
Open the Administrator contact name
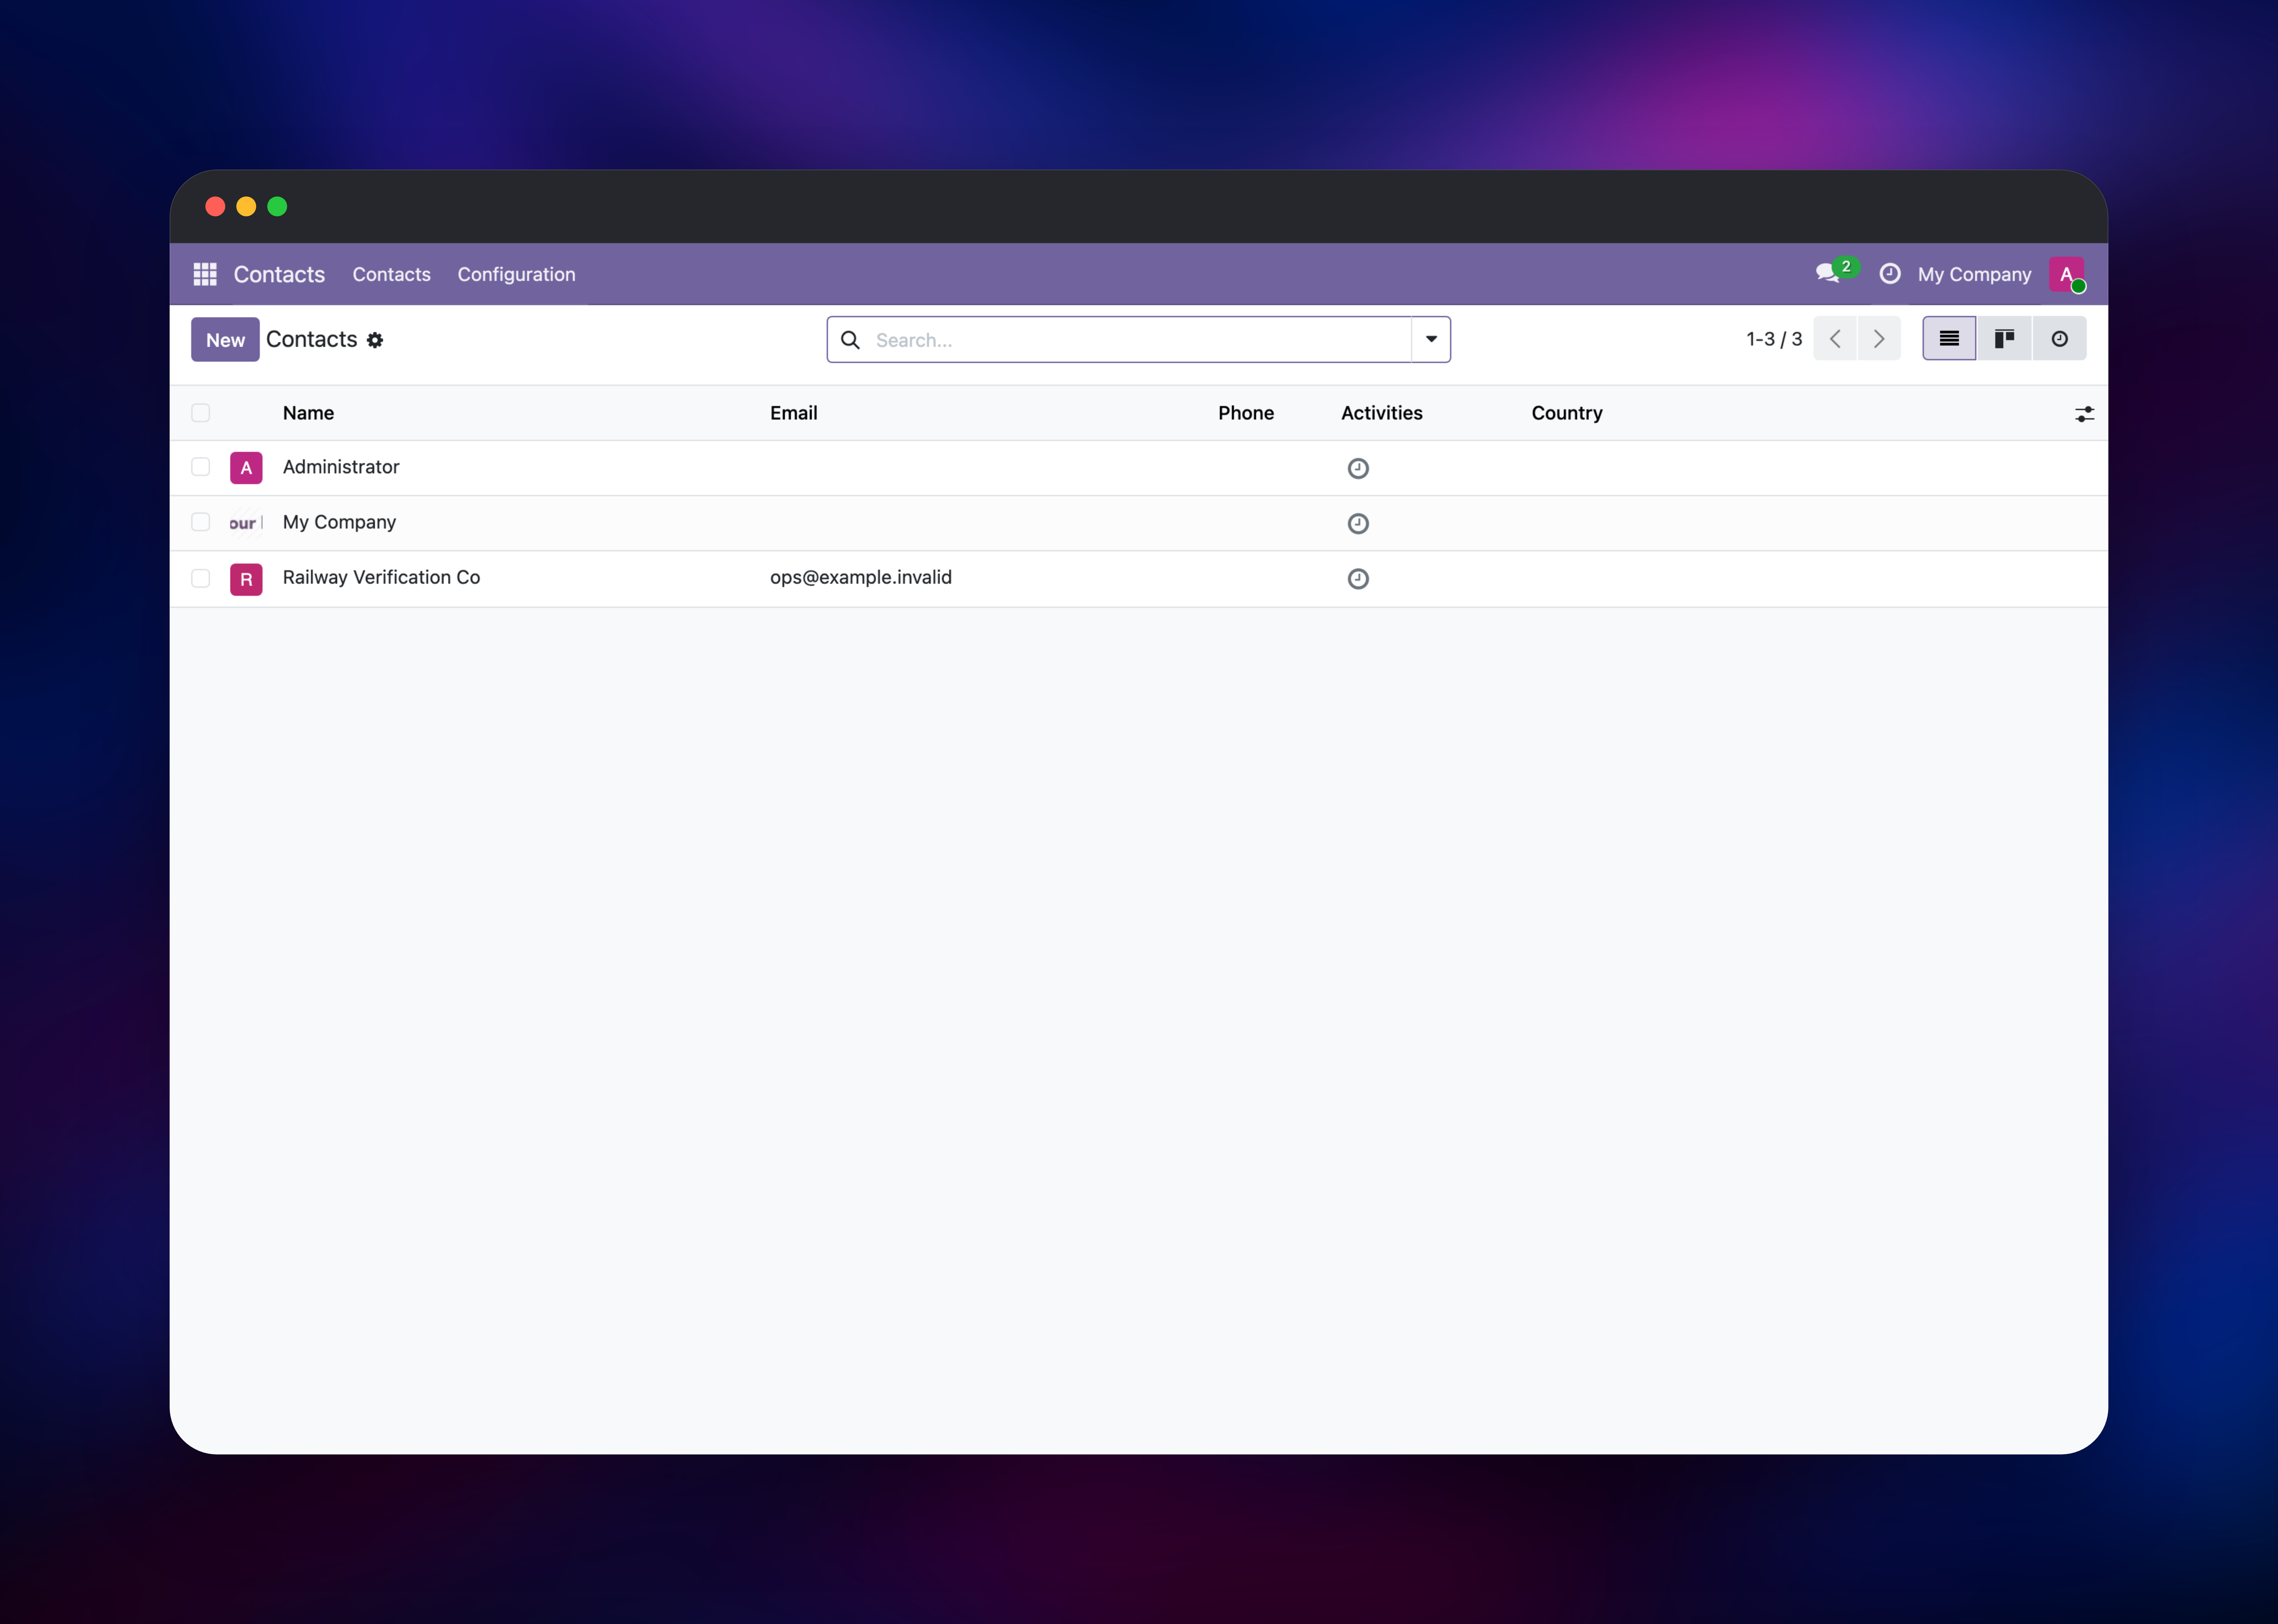[341, 467]
